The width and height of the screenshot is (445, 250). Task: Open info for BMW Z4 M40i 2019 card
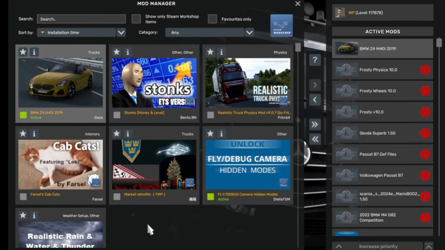coord(34,52)
